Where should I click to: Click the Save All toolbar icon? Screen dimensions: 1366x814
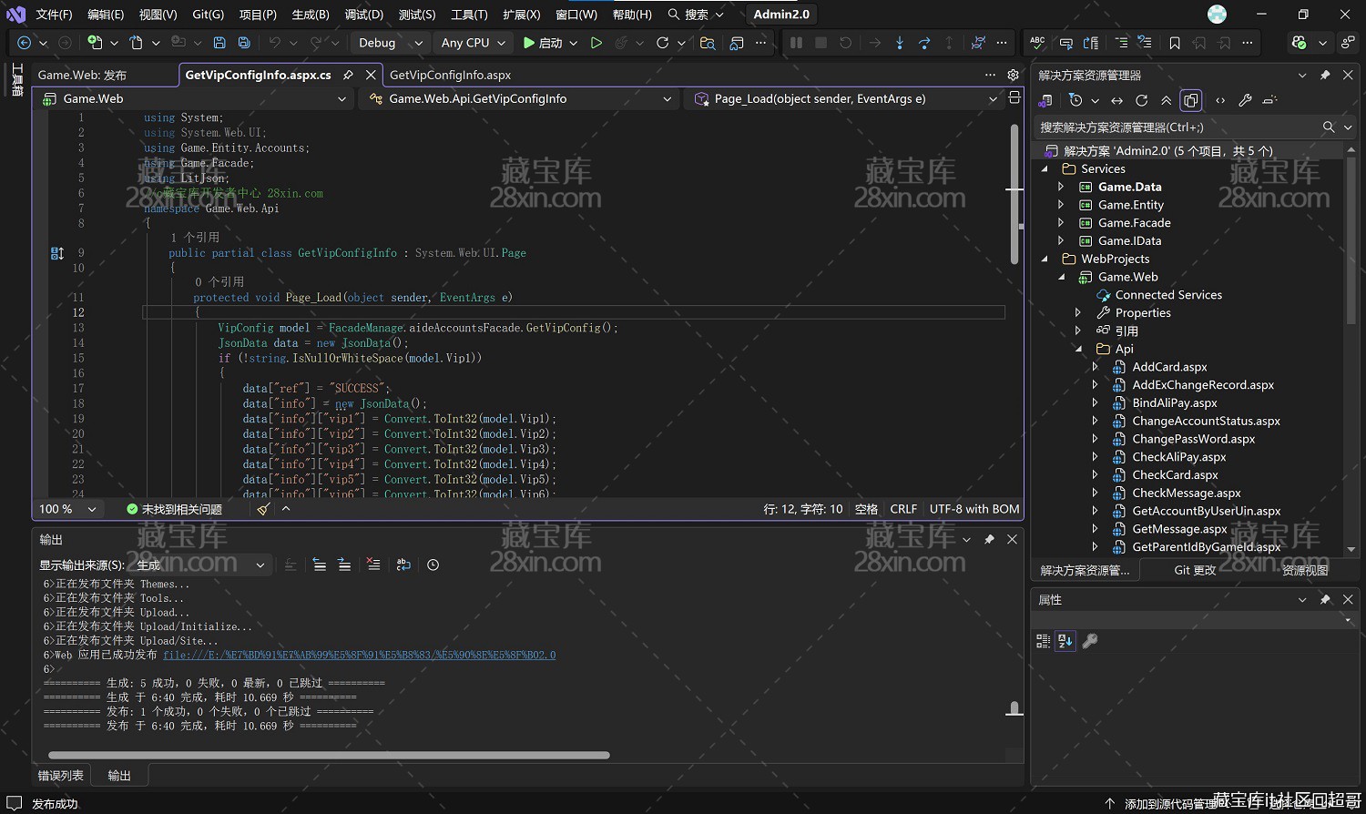pyautogui.click(x=244, y=43)
